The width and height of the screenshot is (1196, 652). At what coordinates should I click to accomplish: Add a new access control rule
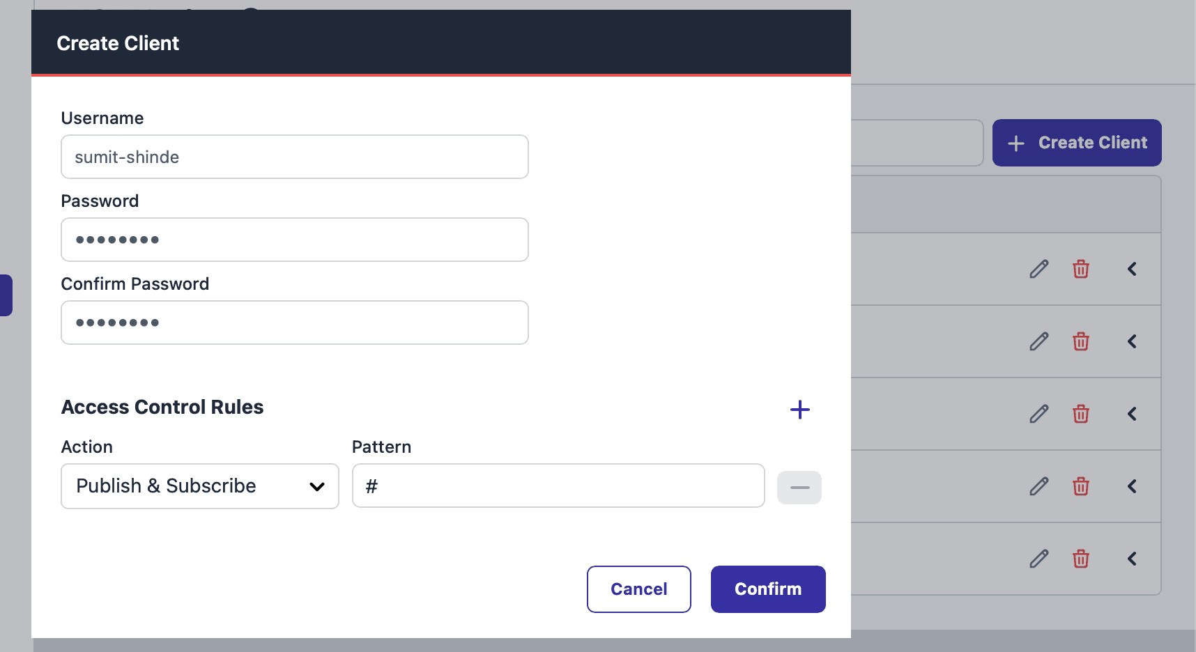pyautogui.click(x=799, y=410)
